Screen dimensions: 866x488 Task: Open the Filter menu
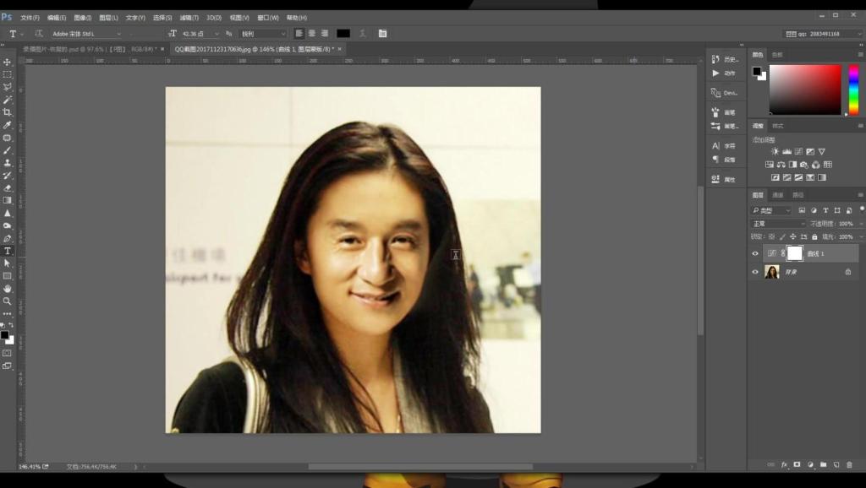pyautogui.click(x=189, y=18)
